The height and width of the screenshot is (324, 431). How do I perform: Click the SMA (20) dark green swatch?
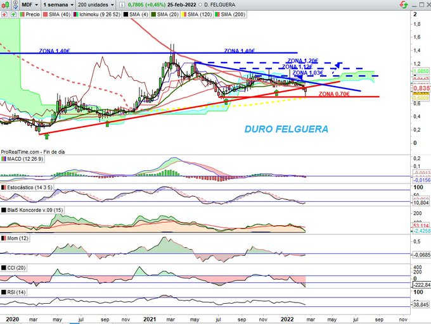(154, 15)
